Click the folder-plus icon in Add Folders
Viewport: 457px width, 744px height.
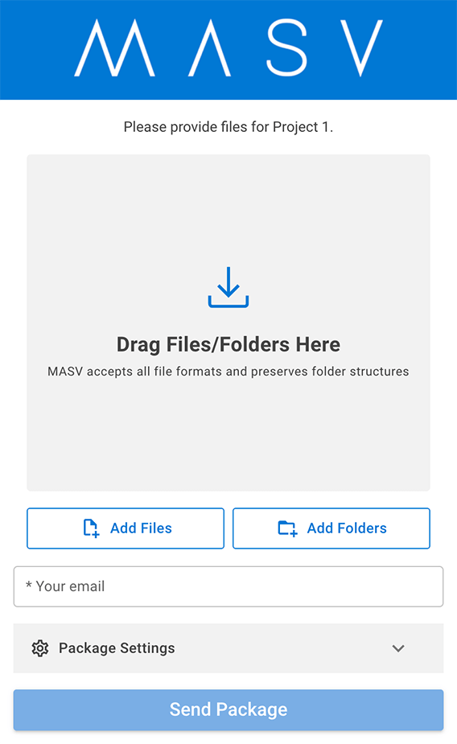287,528
